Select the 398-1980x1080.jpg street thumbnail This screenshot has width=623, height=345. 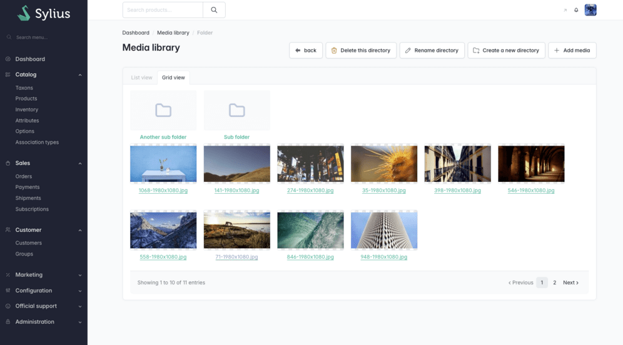[x=458, y=164]
